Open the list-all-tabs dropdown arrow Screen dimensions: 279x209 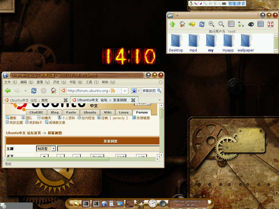(x=160, y=100)
